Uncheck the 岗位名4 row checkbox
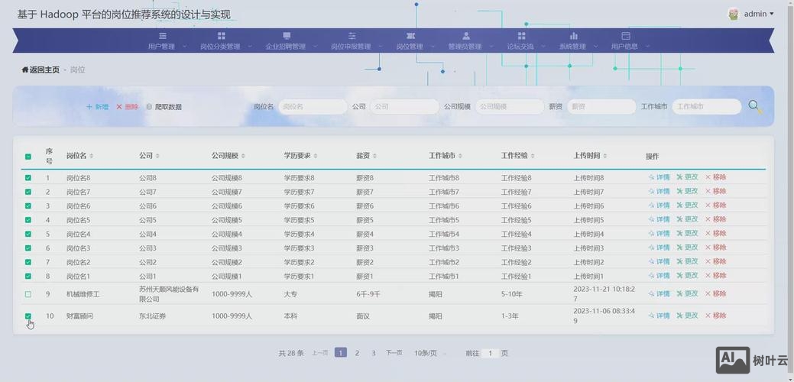Screen dimensions: 794x382 [28, 234]
